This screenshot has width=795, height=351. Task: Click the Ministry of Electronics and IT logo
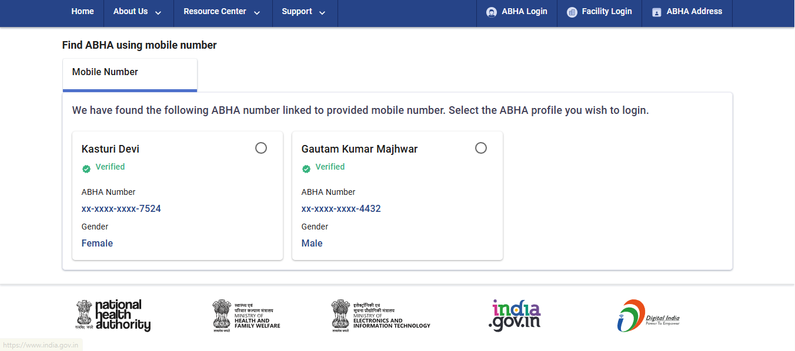click(x=380, y=315)
